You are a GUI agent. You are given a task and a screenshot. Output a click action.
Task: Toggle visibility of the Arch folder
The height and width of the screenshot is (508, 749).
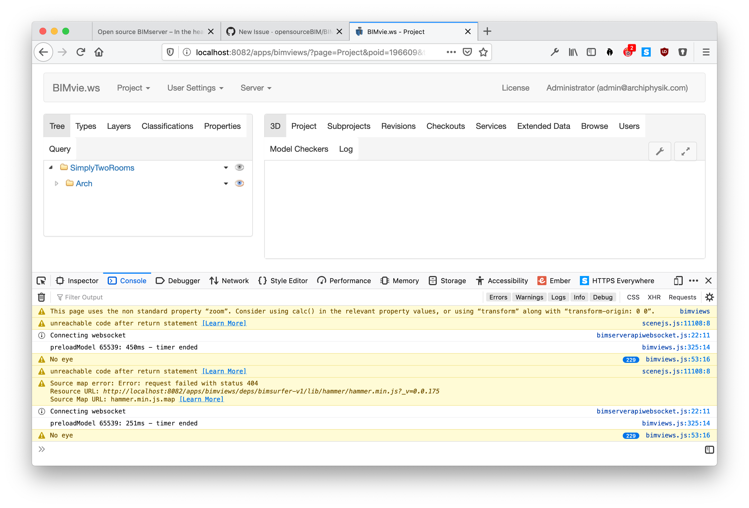(239, 183)
